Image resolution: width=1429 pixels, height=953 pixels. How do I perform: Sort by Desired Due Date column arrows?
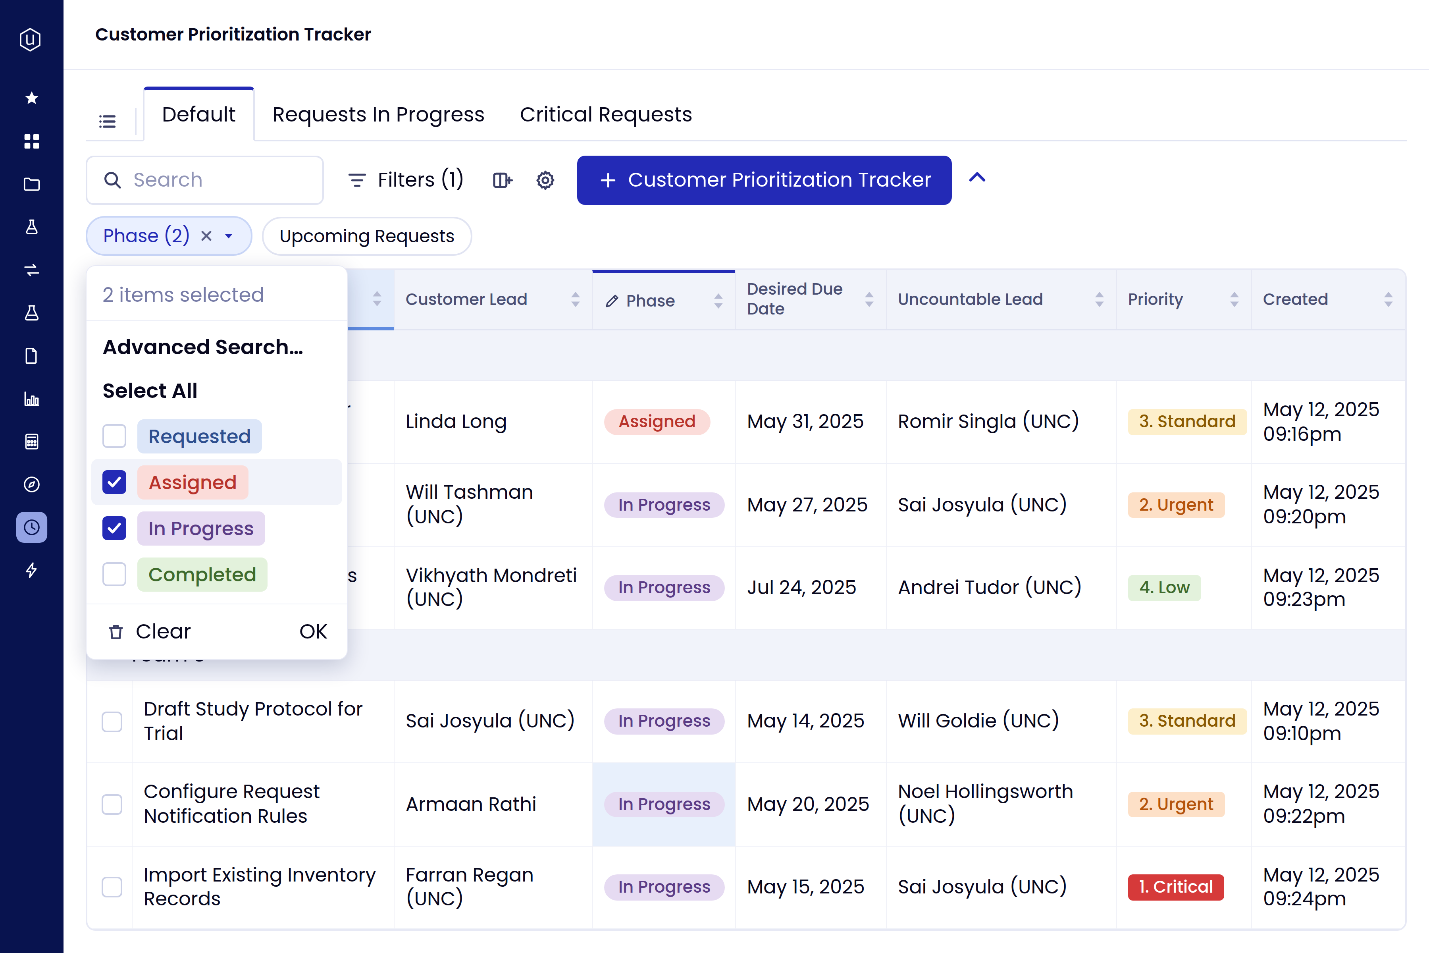(869, 299)
